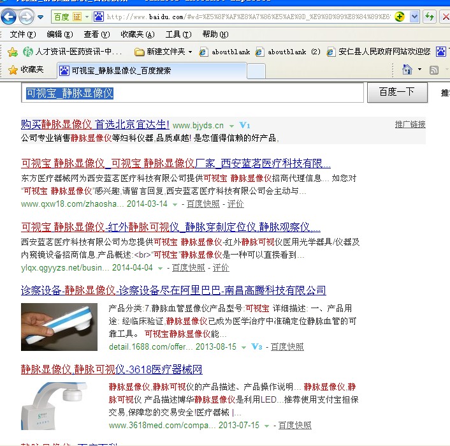Click the V3 badge beside detail.1688.com

(x=256, y=346)
